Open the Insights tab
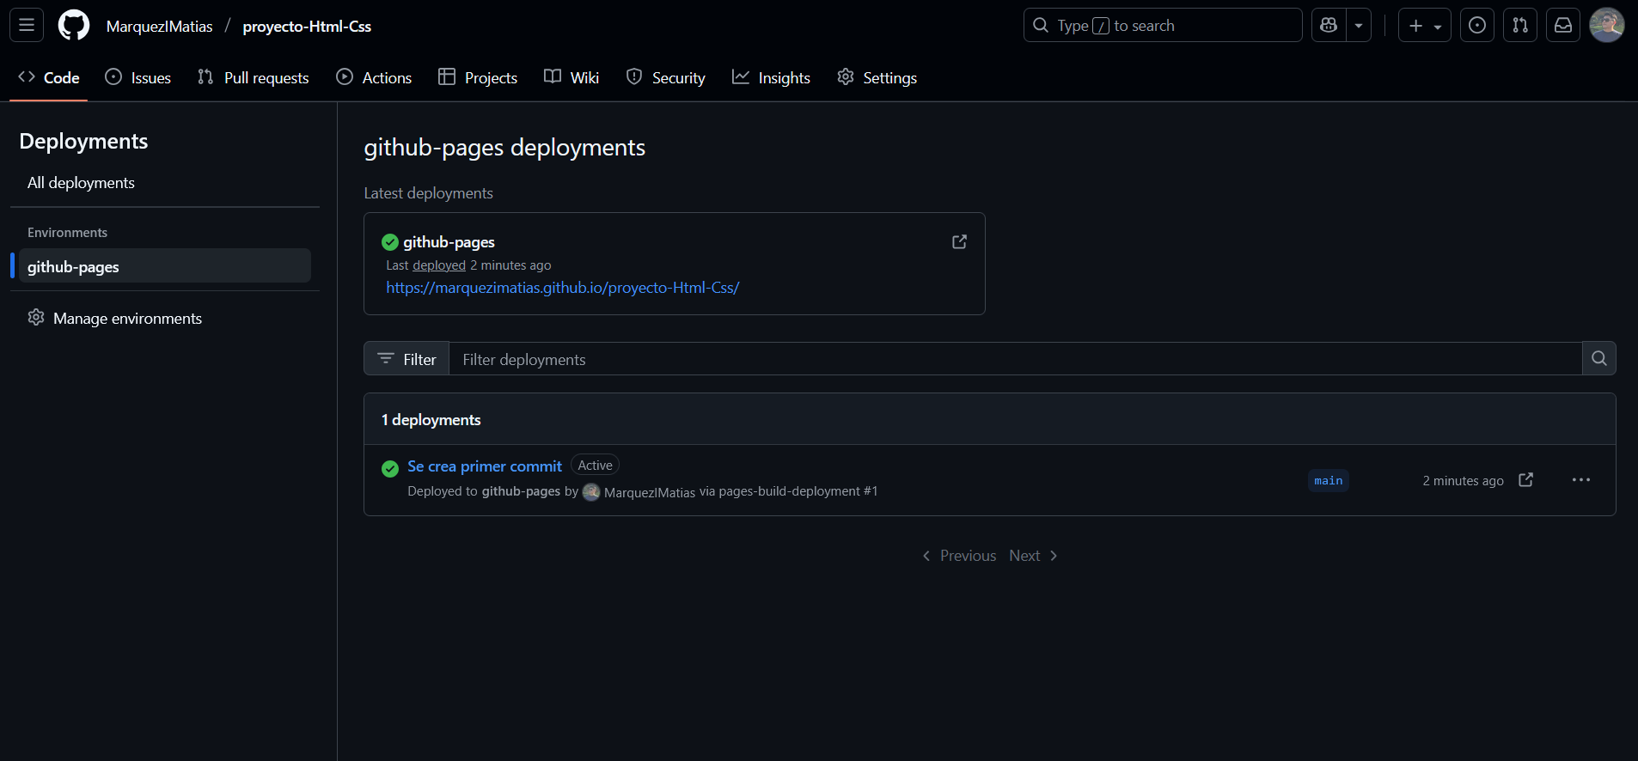The width and height of the screenshot is (1638, 761). (x=771, y=77)
